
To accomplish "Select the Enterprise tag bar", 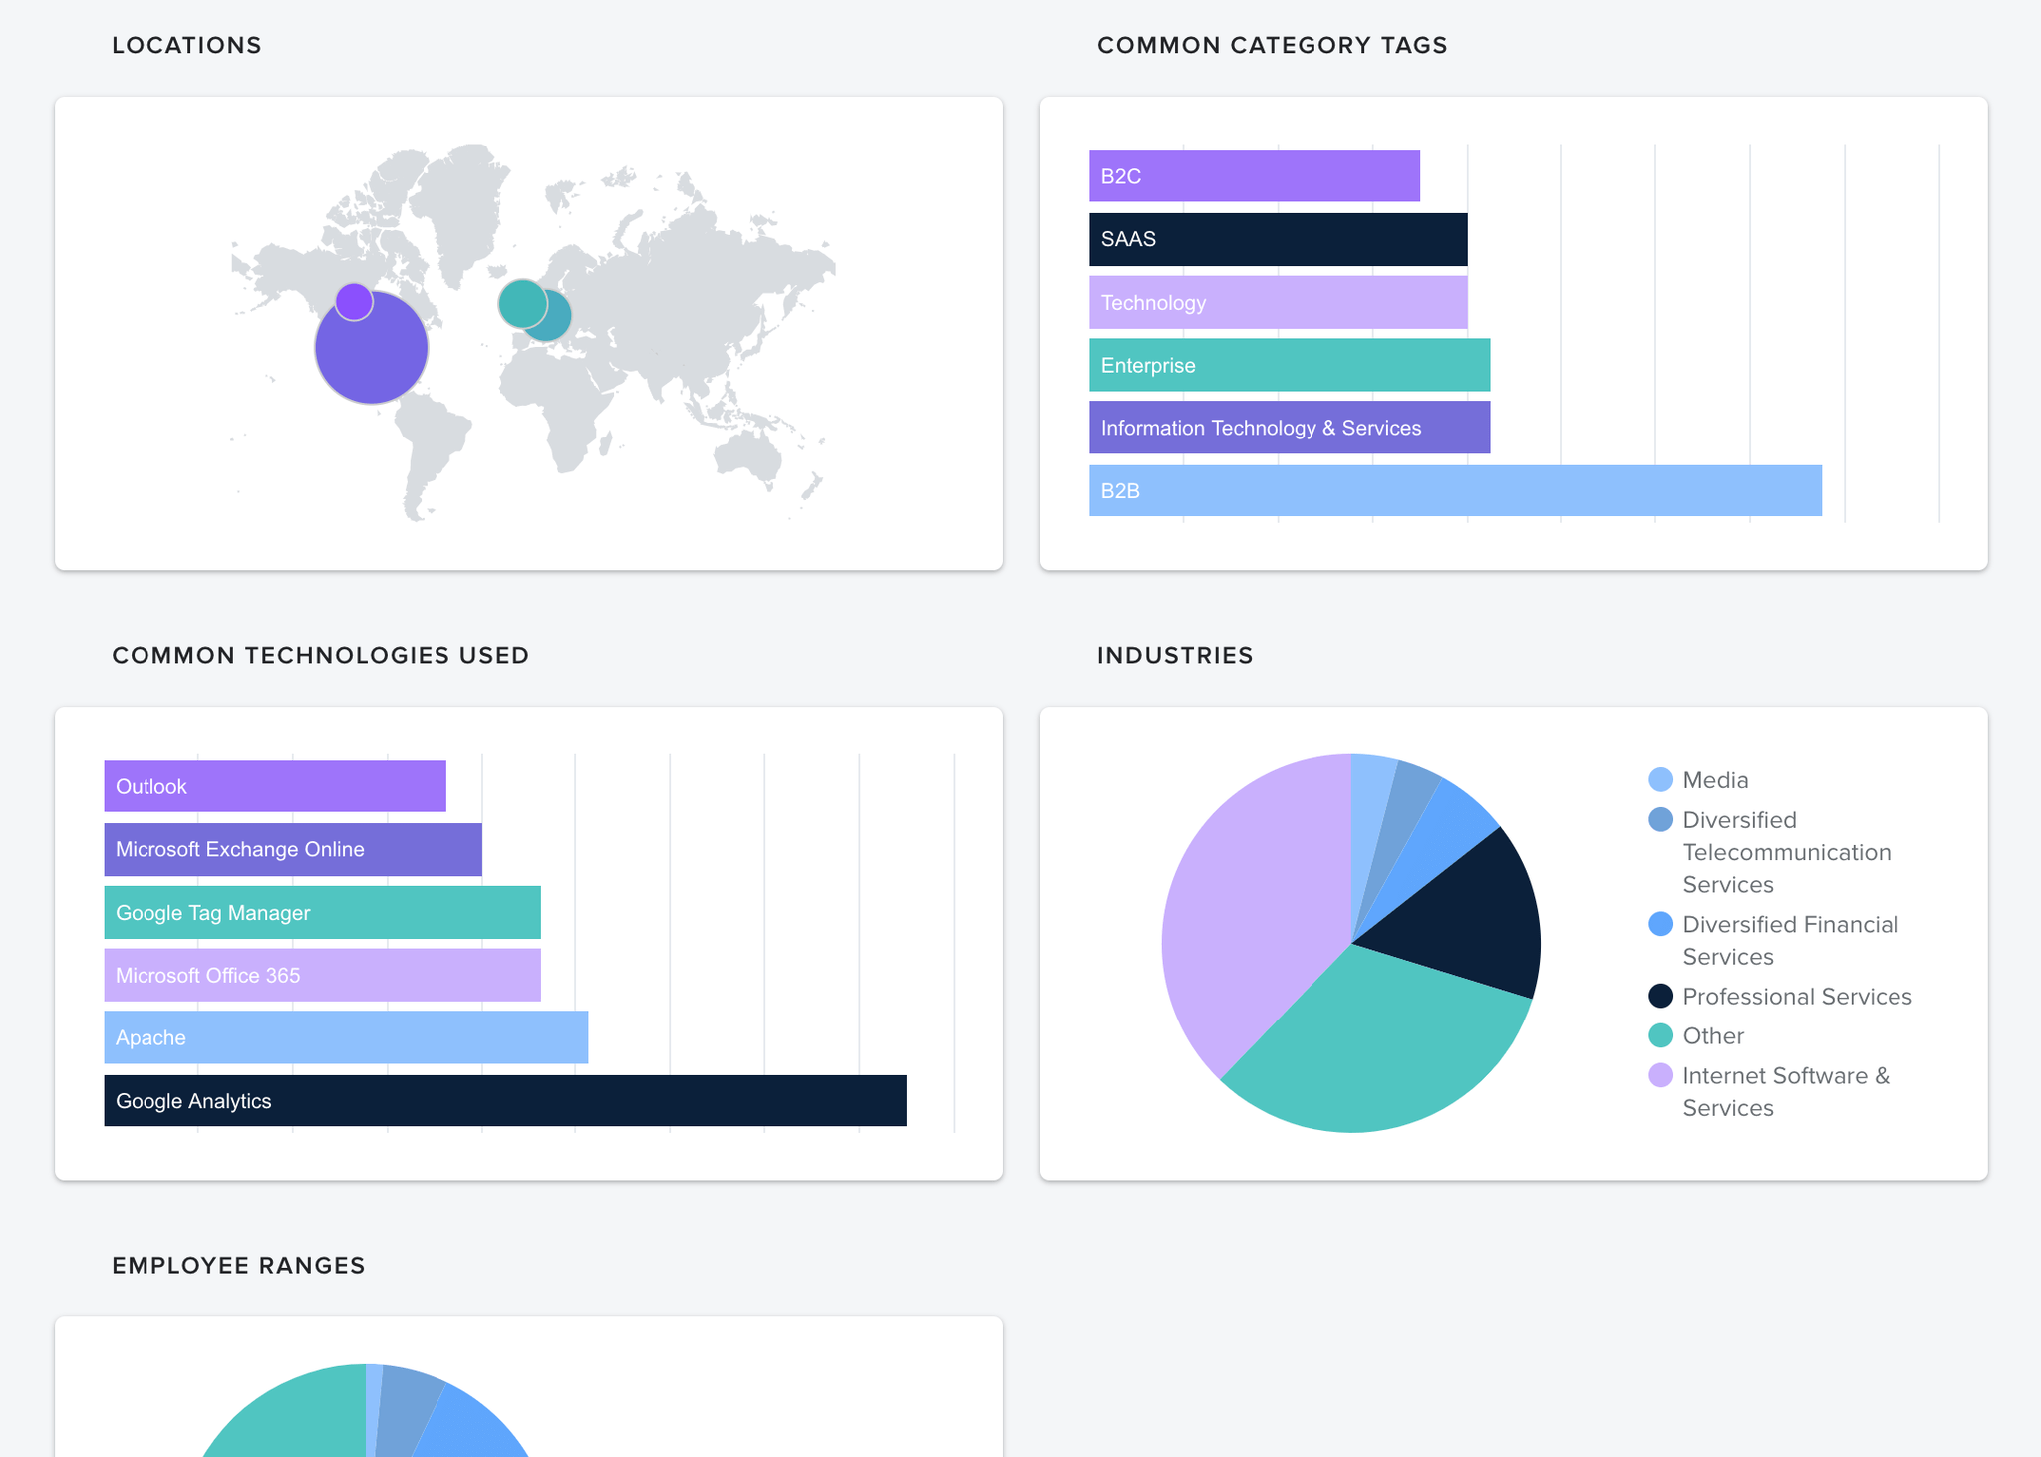I will (1290, 365).
